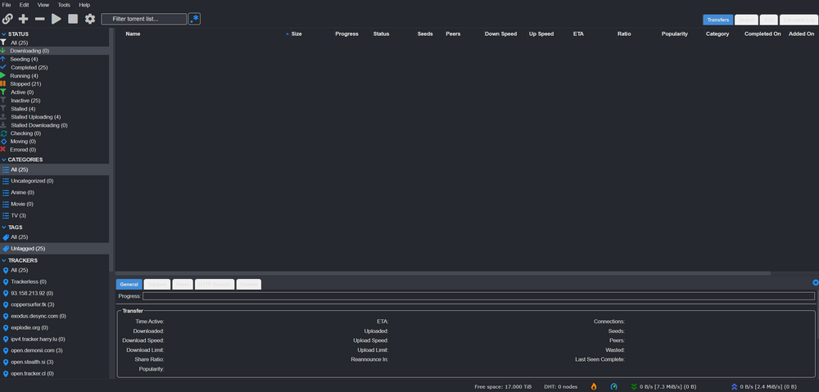The width and height of the screenshot is (819, 392).
Task: Click the Start torrents play icon
Action: [x=57, y=19]
